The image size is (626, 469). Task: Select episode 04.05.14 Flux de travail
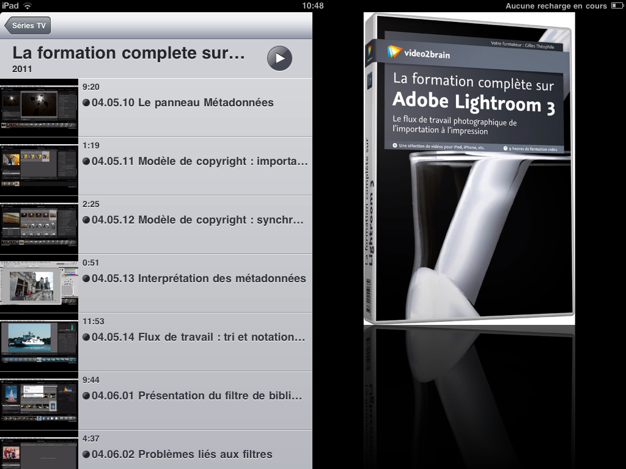pos(156,342)
